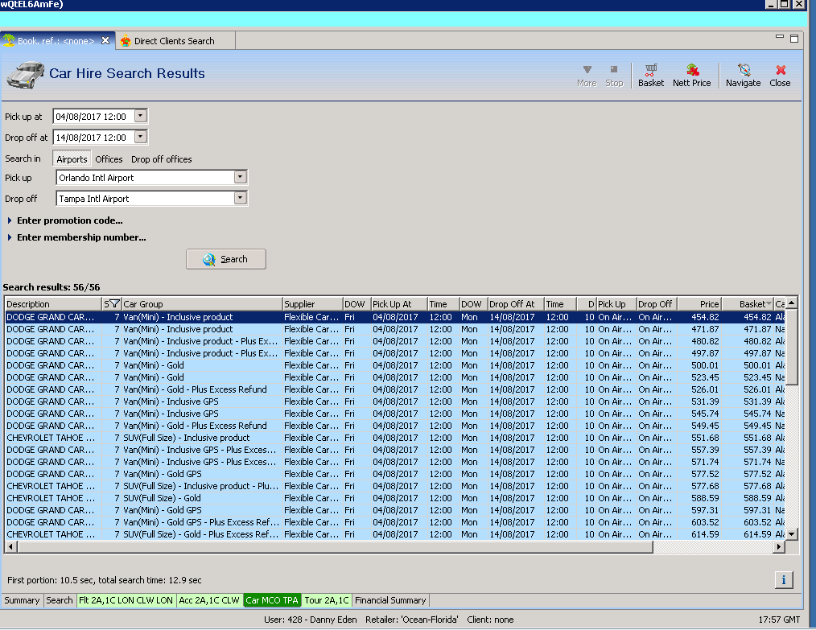Select the Drop off offices option
The image size is (816, 630).
(161, 159)
